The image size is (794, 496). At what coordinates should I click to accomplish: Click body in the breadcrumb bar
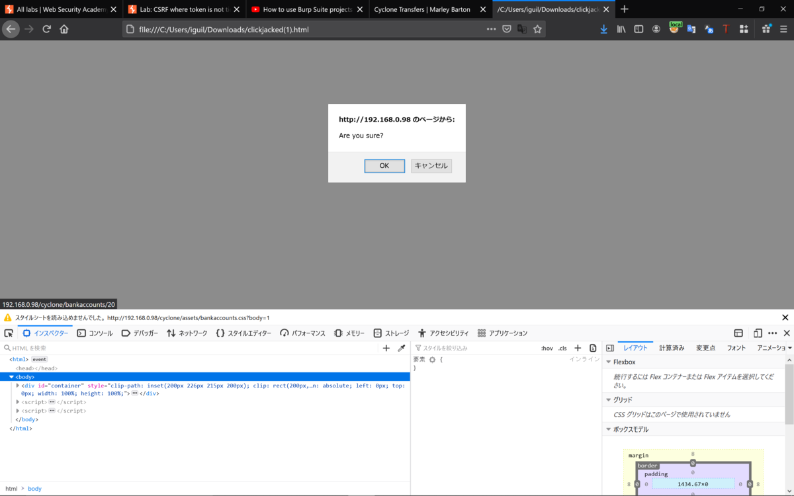click(x=34, y=489)
